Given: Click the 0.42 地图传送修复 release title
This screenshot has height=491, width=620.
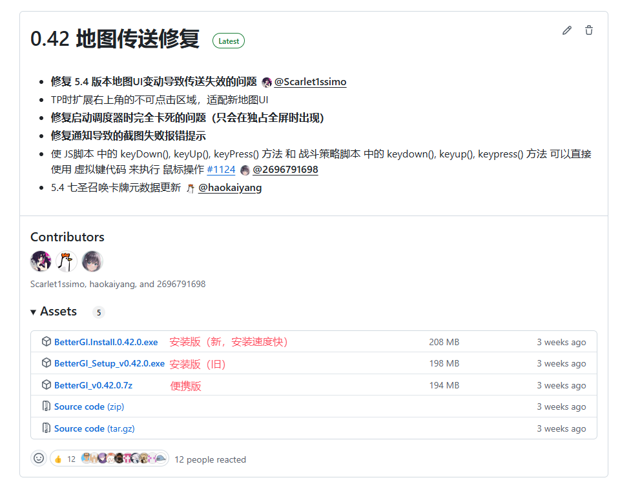Looking at the screenshot, I should (x=115, y=39).
